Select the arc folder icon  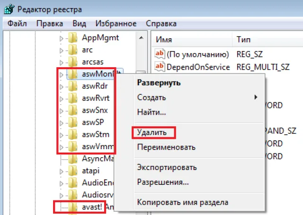73,50
